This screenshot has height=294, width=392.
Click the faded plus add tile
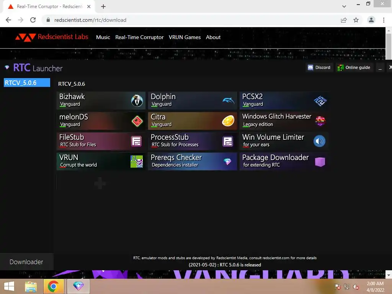point(100,183)
